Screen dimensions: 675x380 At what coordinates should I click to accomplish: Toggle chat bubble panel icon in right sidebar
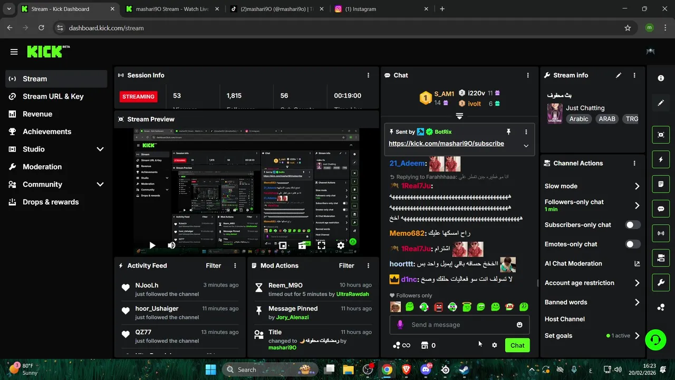coord(661,208)
